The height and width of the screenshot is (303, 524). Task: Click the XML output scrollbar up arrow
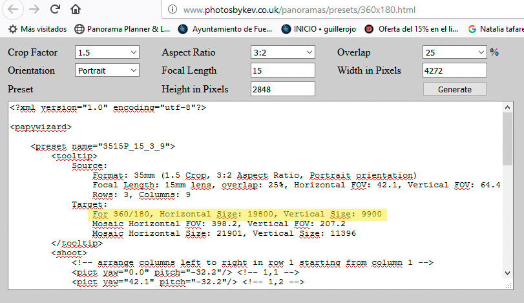click(x=507, y=107)
